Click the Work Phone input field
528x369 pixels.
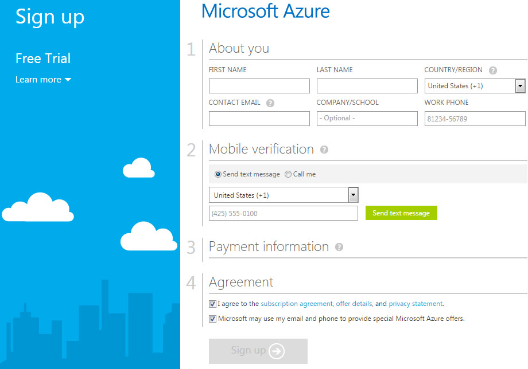pyautogui.click(x=475, y=119)
